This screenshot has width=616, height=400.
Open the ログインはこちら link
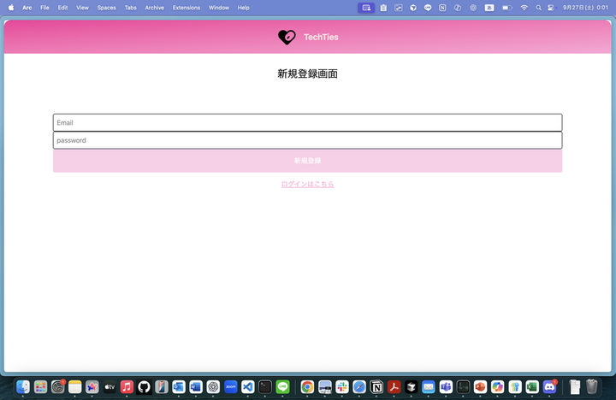308,184
